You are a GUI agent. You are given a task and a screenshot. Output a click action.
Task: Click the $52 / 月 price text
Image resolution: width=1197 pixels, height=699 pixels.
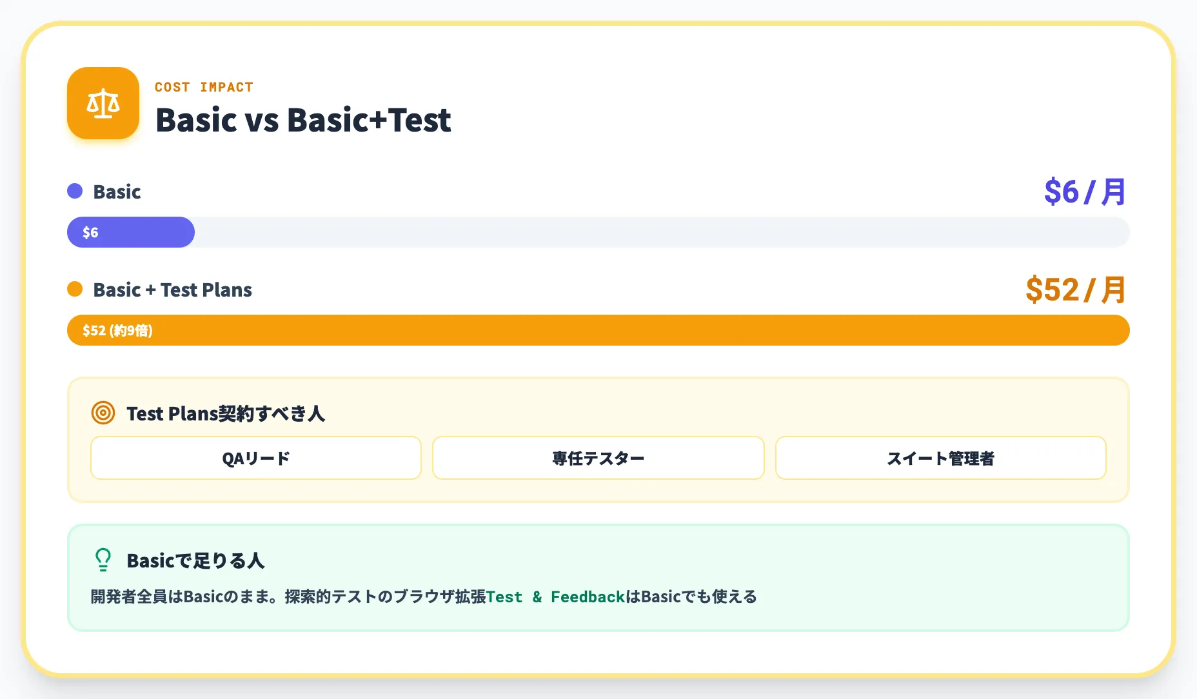[1076, 290]
